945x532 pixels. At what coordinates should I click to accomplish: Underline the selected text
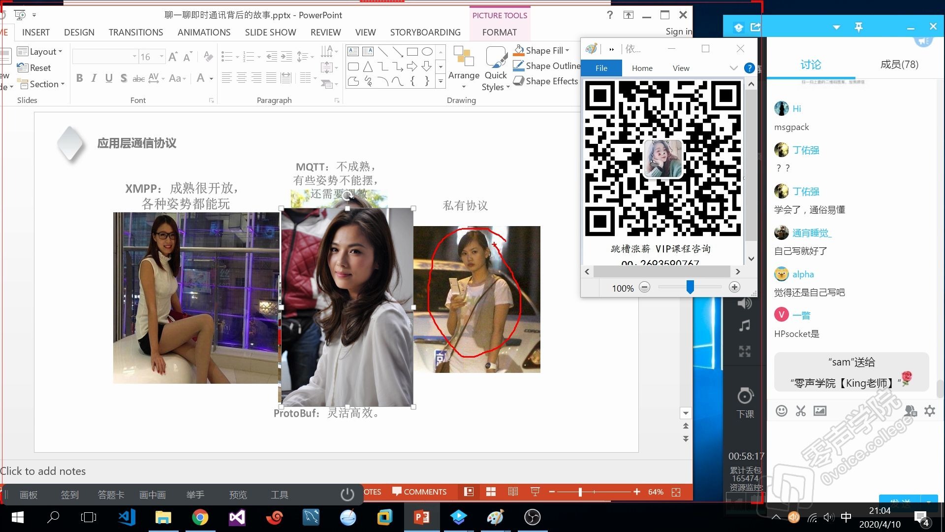point(109,78)
